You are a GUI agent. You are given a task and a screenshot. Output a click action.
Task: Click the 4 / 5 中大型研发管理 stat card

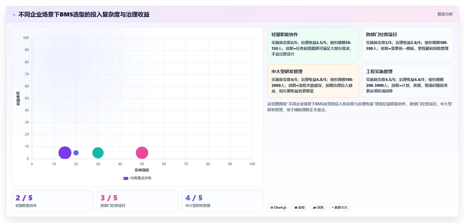222,201
